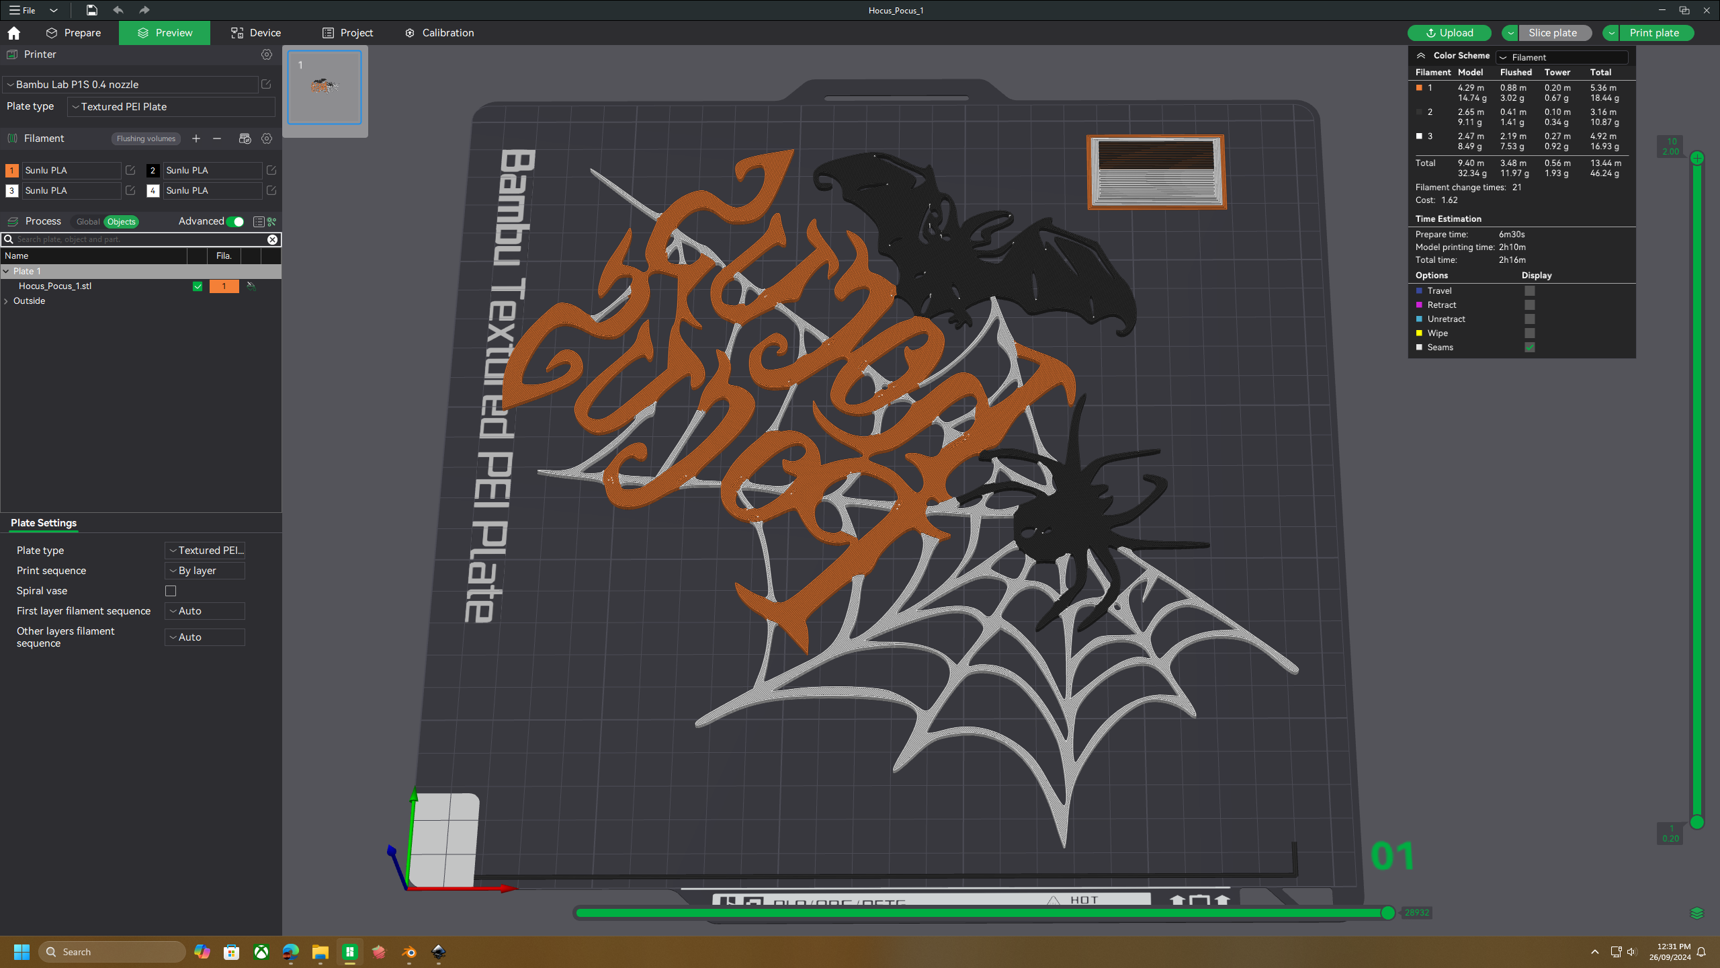1720x968 pixels.
Task: Click the Print plate button
Action: 1655,33
